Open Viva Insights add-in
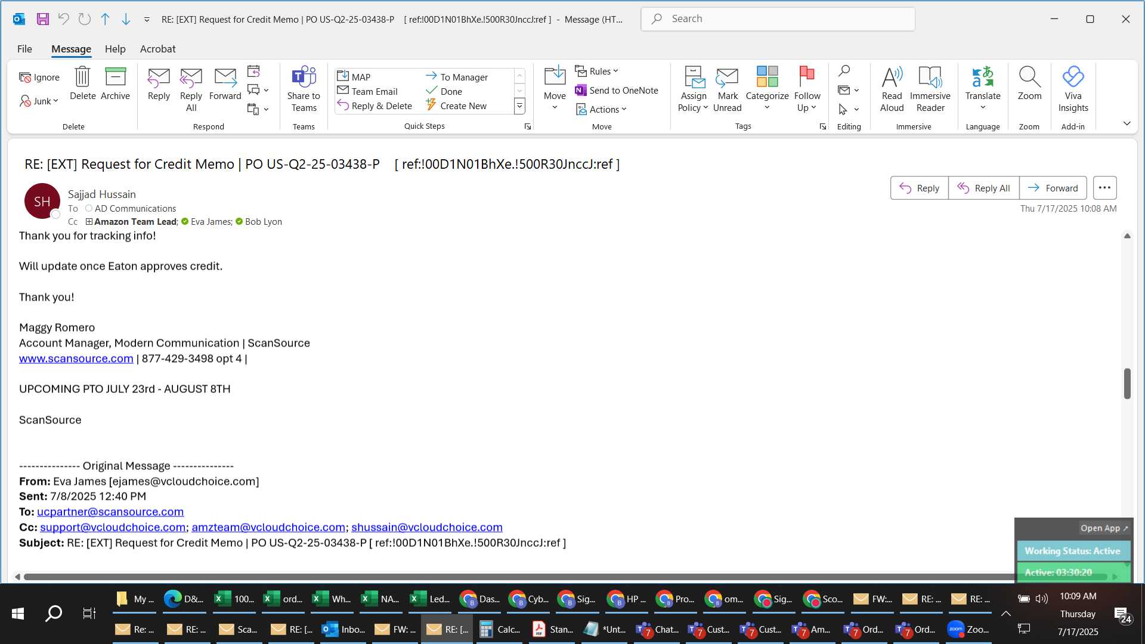The height and width of the screenshot is (644, 1145). [1073, 89]
